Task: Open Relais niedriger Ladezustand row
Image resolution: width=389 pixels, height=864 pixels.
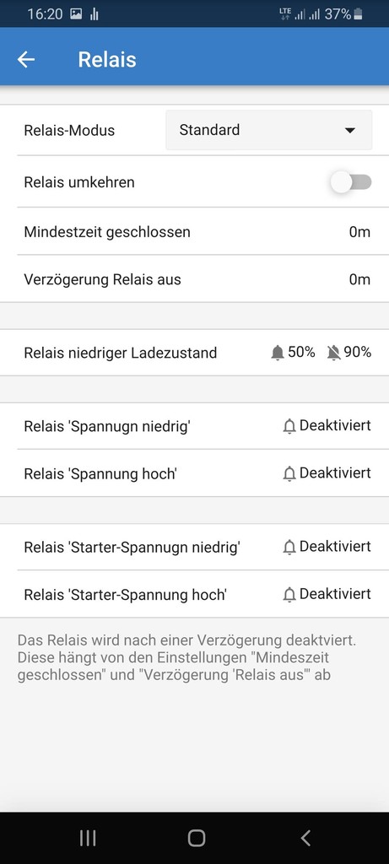Action: click(194, 353)
